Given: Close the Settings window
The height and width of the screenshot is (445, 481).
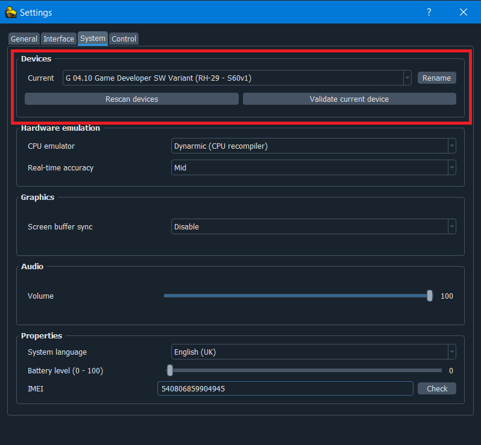Looking at the screenshot, I should click(463, 12).
